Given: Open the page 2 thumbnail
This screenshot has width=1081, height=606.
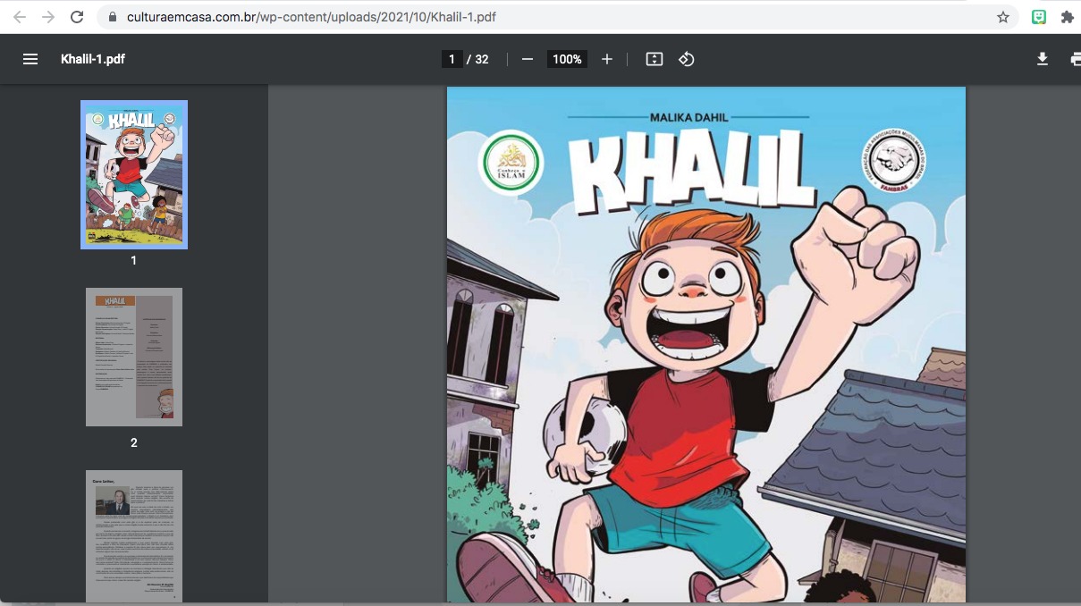Looking at the screenshot, I should point(134,357).
